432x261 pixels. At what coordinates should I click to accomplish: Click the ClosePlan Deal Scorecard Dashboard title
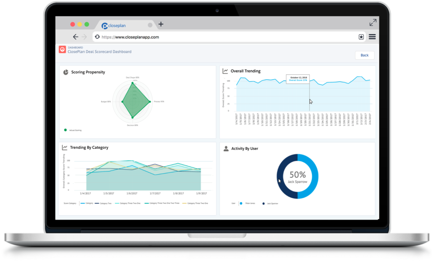(100, 51)
